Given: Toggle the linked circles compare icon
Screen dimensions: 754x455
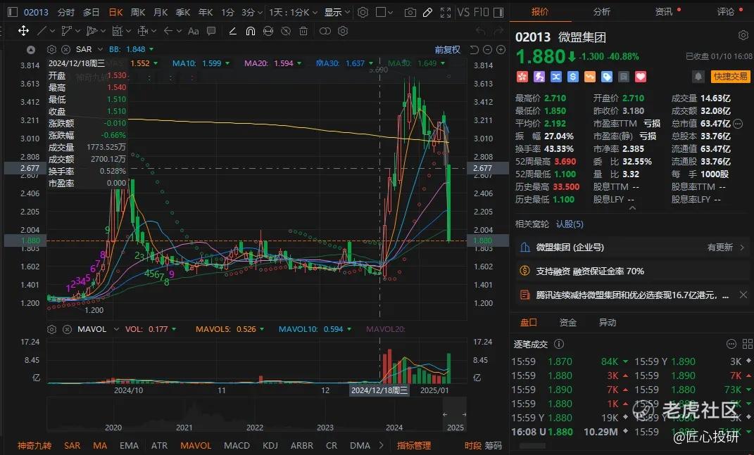Looking at the screenshot, I should coord(325,31).
